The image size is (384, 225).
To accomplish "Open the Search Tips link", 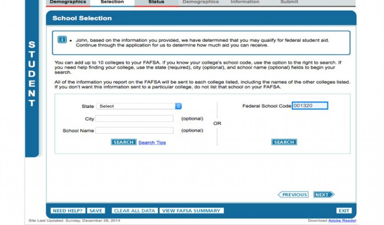I will pos(152,142).
